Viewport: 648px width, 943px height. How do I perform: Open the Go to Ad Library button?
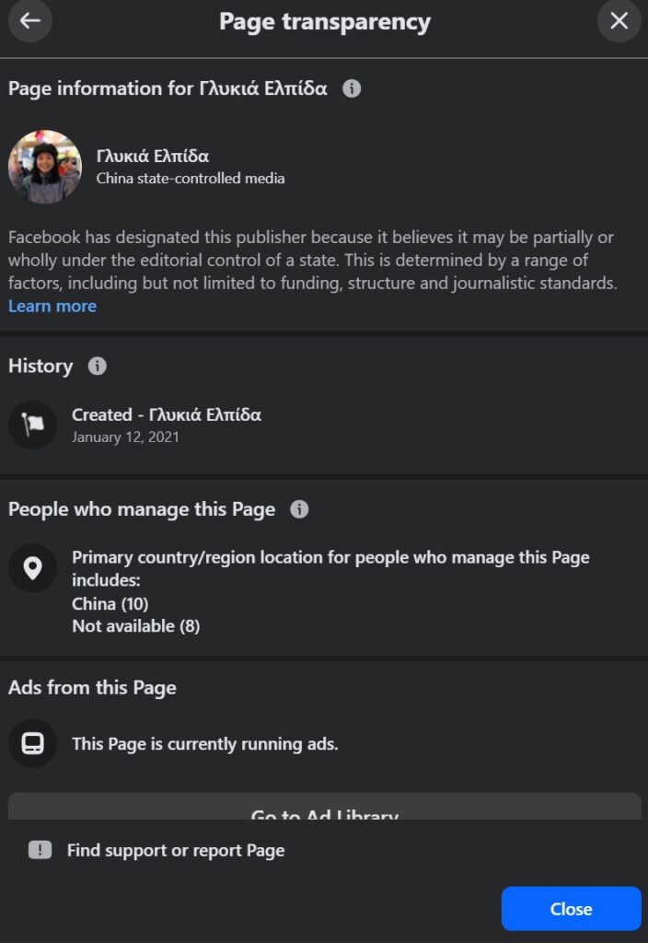324,809
